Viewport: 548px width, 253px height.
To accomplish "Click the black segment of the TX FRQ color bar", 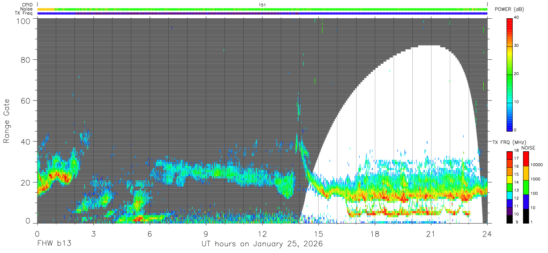I will tap(509, 218).
